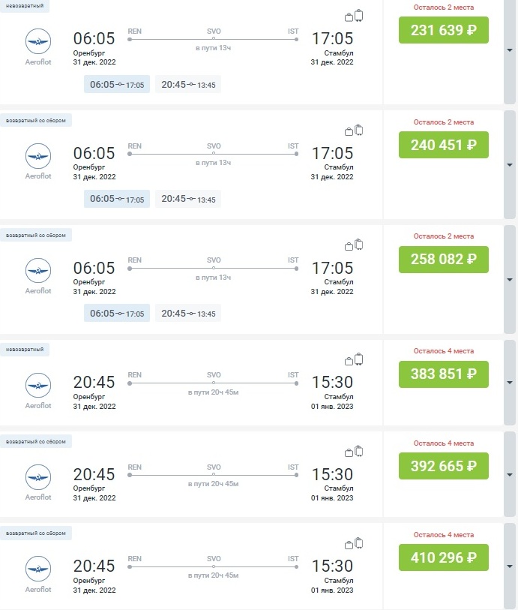Viewport: 518px width, 610px height.
Task: Select 20:45–13:45 option on 258 082 ₽ flight
Action: pyautogui.click(x=188, y=314)
